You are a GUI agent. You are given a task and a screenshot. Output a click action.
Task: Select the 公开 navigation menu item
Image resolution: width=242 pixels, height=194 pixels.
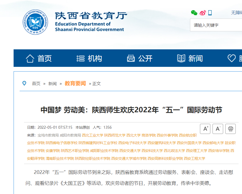tap(140, 58)
